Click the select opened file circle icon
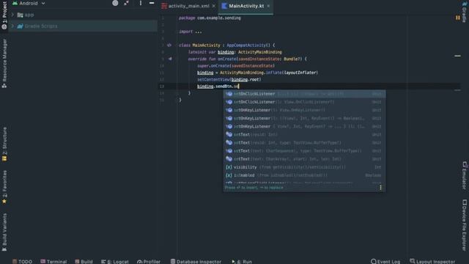The image size is (469, 264). (115, 3)
